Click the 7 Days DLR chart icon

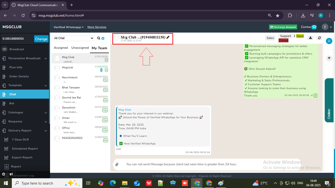click(x=7, y=139)
